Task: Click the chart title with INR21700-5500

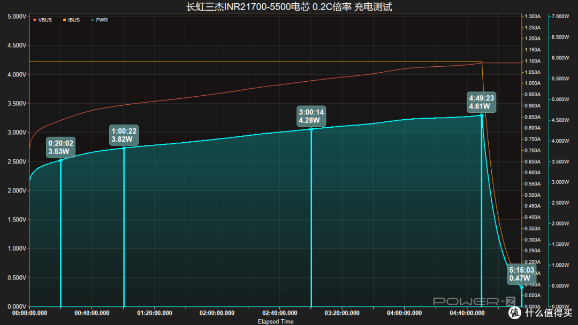Action: point(289,6)
